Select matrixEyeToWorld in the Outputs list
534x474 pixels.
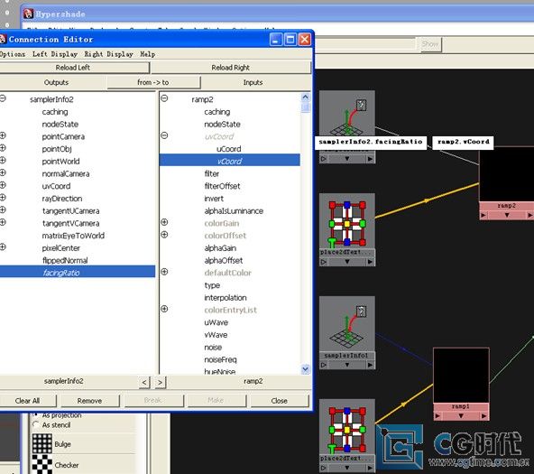(73, 236)
